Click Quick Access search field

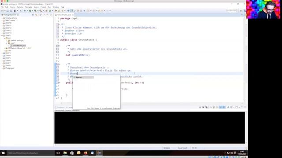(231, 11)
